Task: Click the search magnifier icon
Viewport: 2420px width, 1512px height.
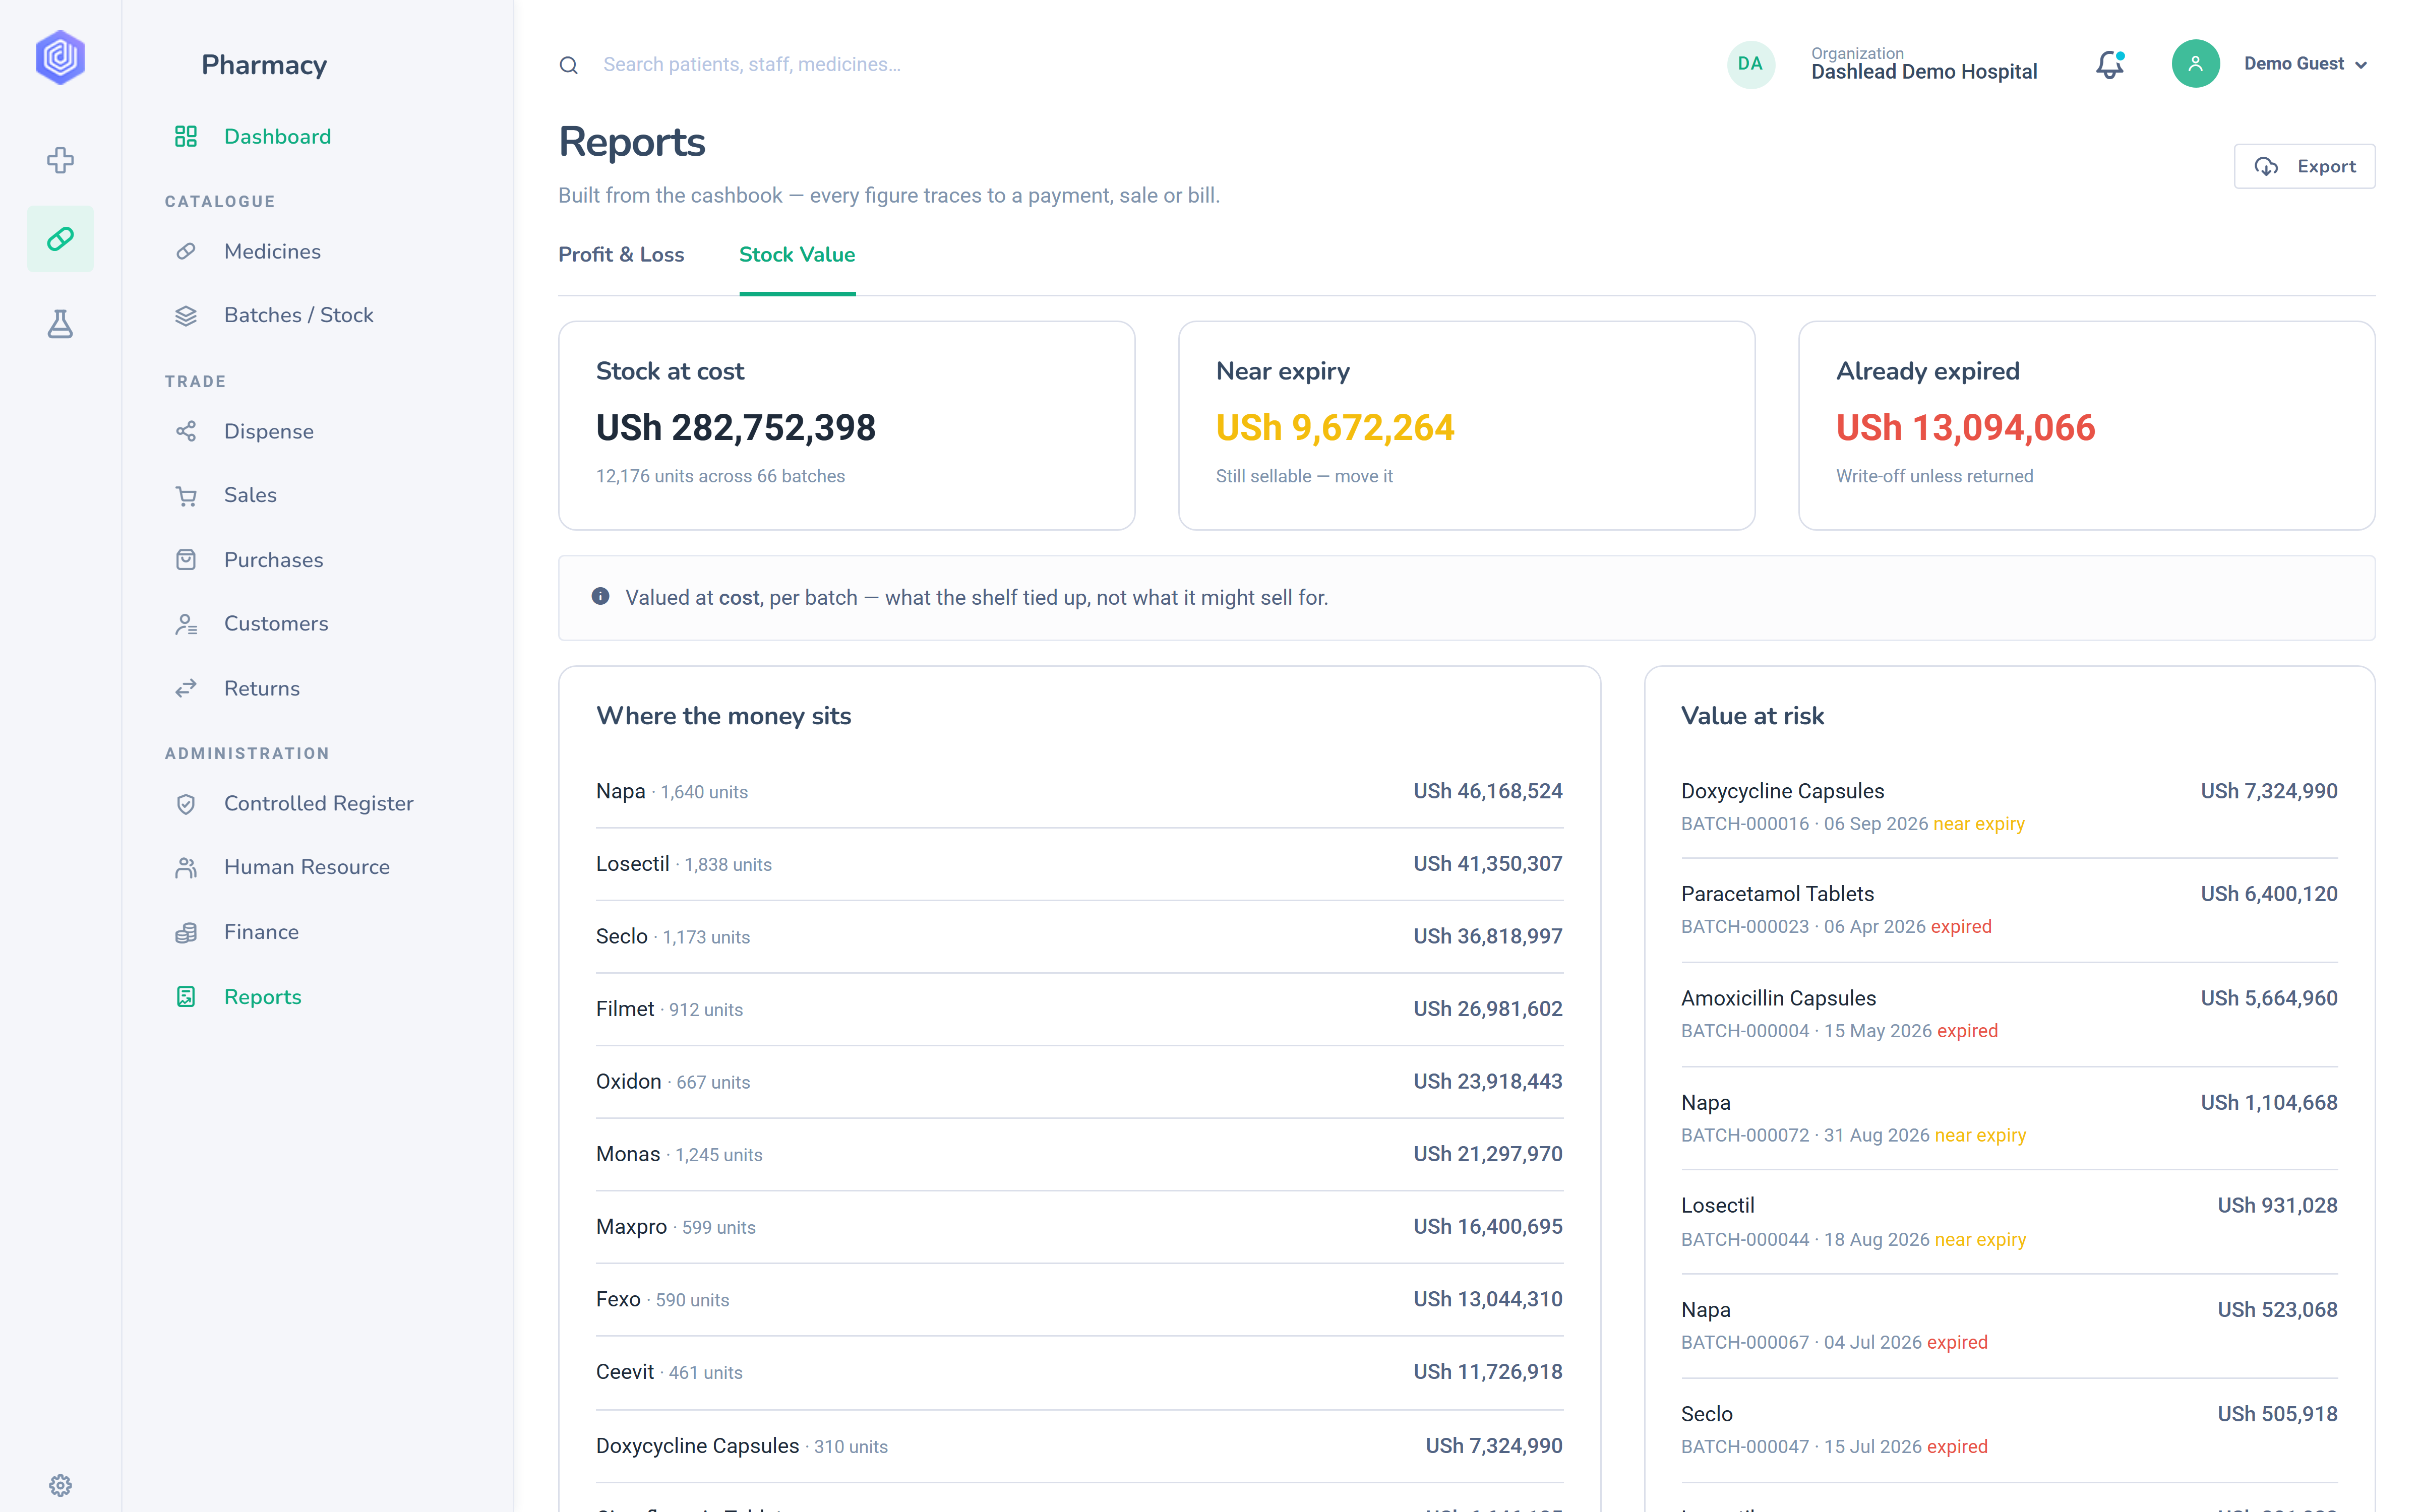Action: [568, 66]
